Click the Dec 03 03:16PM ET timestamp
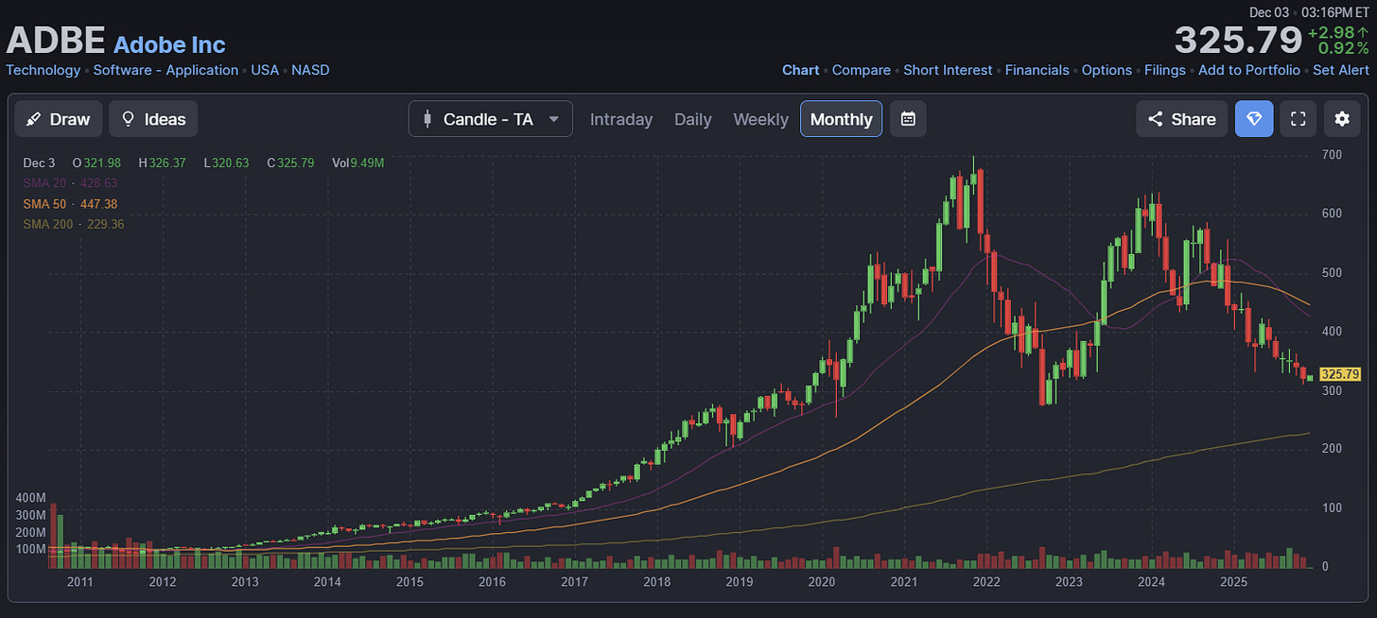The image size is (1377, 618). click(x=1309, y=12)
